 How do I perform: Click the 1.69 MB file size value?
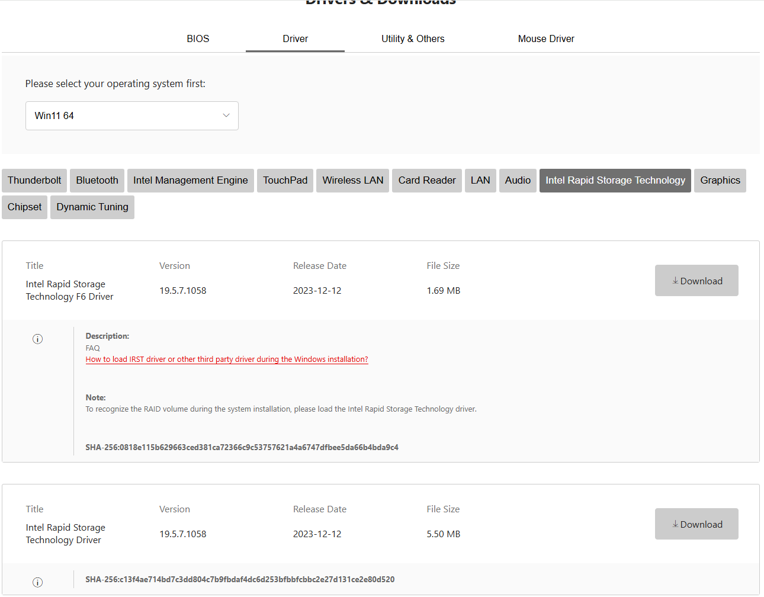pos(444,291)
